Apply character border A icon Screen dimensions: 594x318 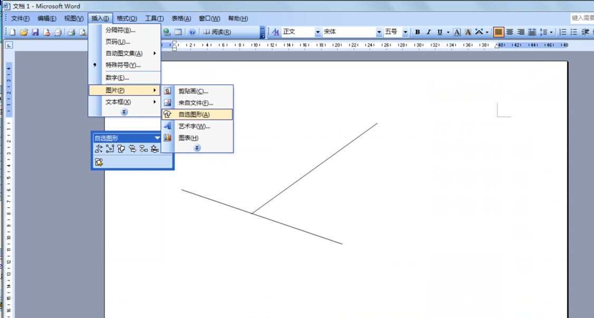[x=457, y=32]
